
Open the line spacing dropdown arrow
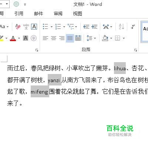tap(95, 38)
